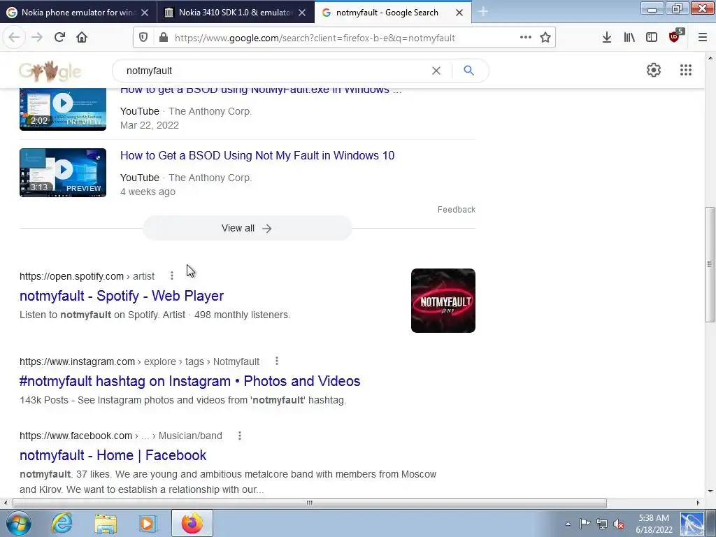Open notmyfault Home Facebook result
716x537 pixels.
pyautogui.click(x=113, y=455)
